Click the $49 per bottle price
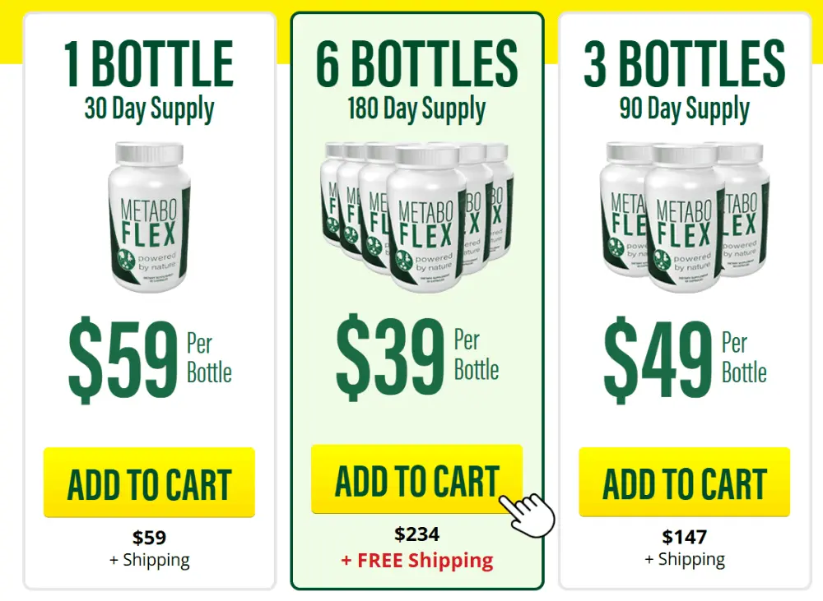Viewport: 823px width, 601px height. point(685,360)
